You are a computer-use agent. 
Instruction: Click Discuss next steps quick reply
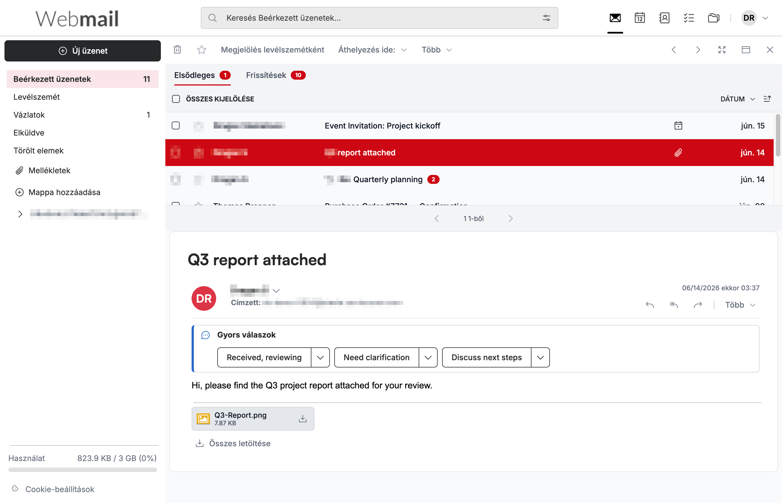coord(486,357)
